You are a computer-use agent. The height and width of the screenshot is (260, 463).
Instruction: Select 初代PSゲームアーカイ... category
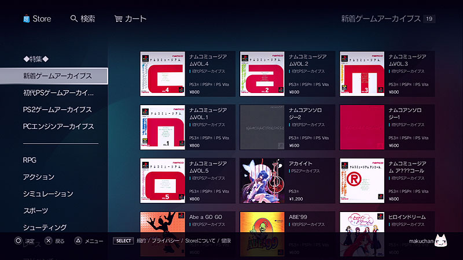click(58, 93)
